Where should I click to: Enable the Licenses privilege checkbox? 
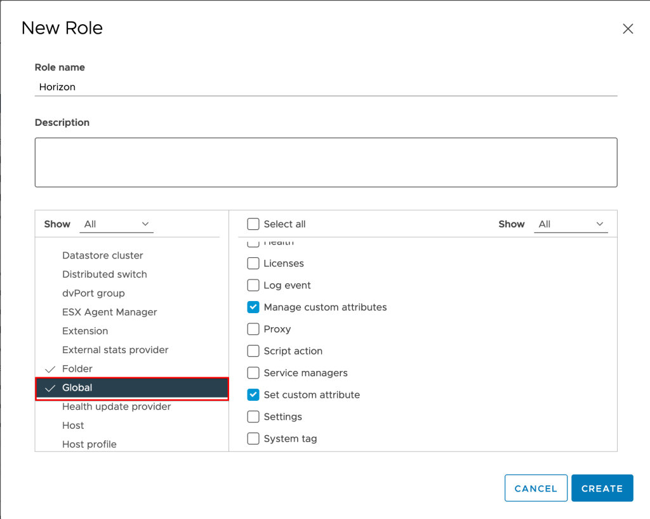[253, 264]
